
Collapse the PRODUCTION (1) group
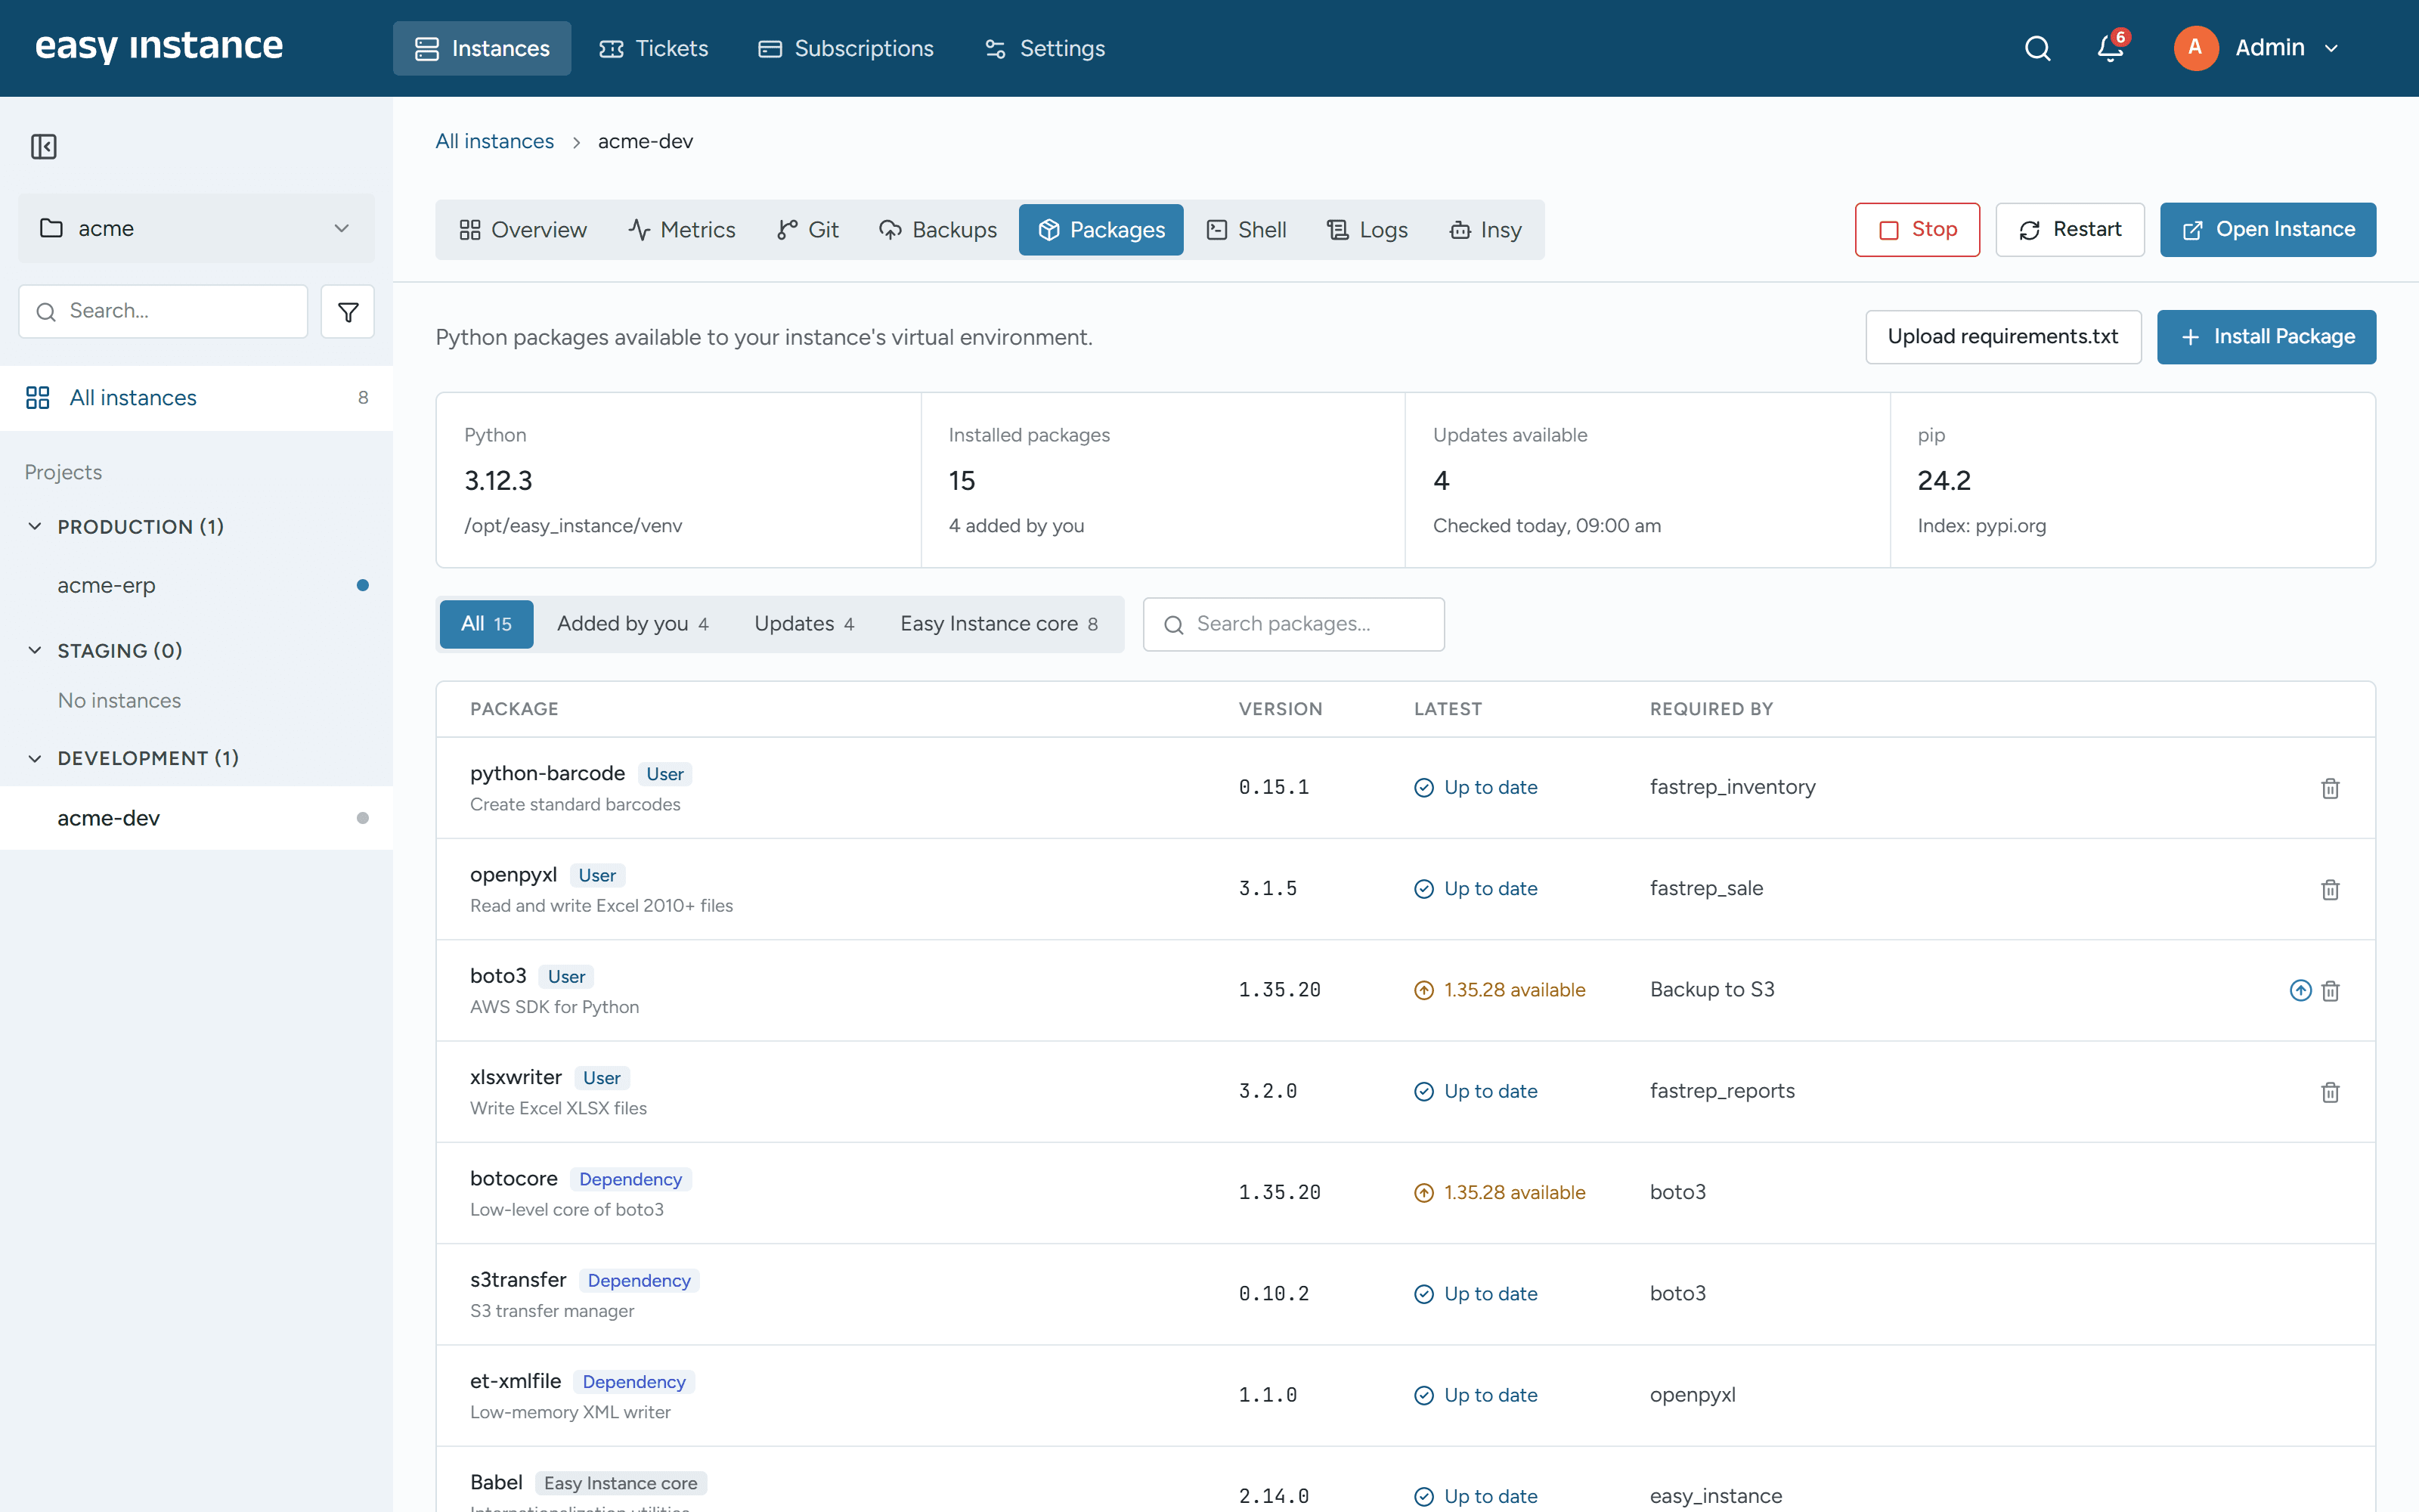[x=35, y=526]
